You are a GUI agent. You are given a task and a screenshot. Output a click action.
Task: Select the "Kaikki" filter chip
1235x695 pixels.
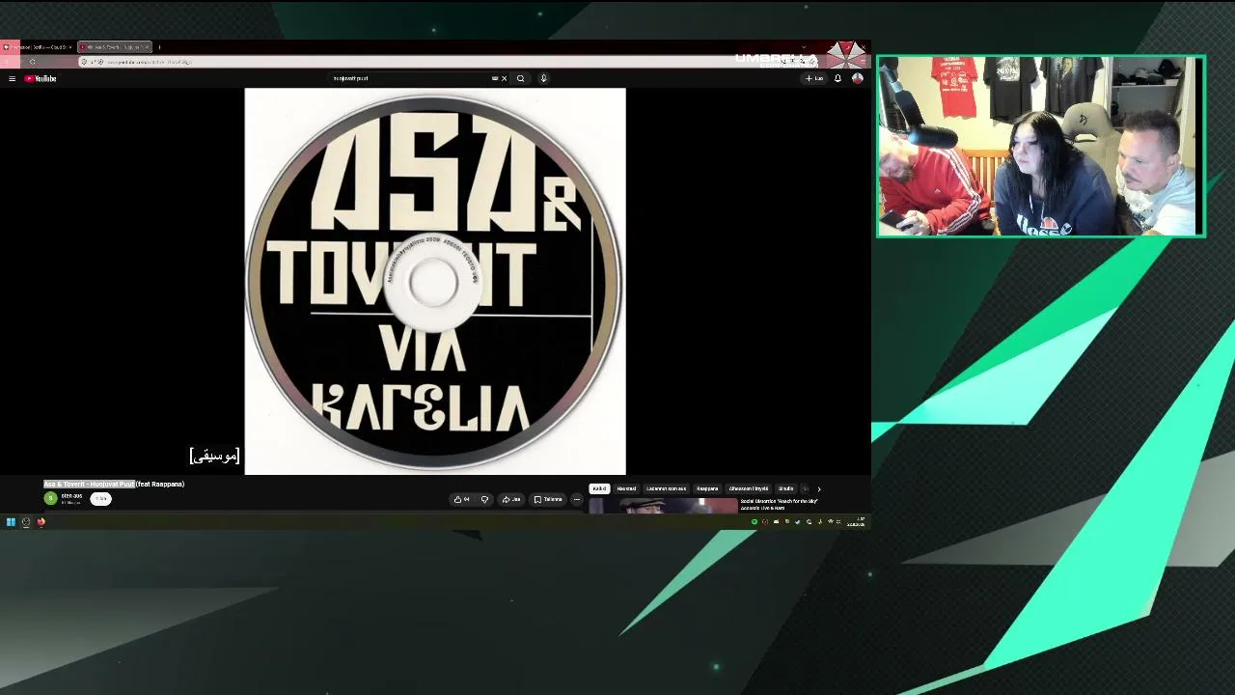599,488
